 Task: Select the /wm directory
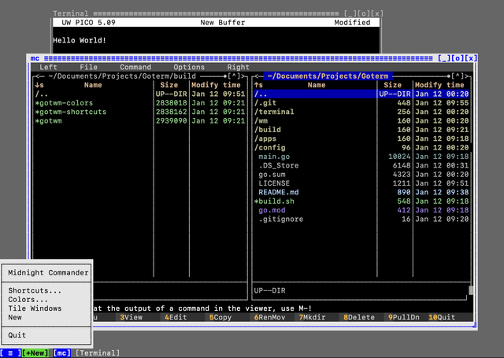361,121
